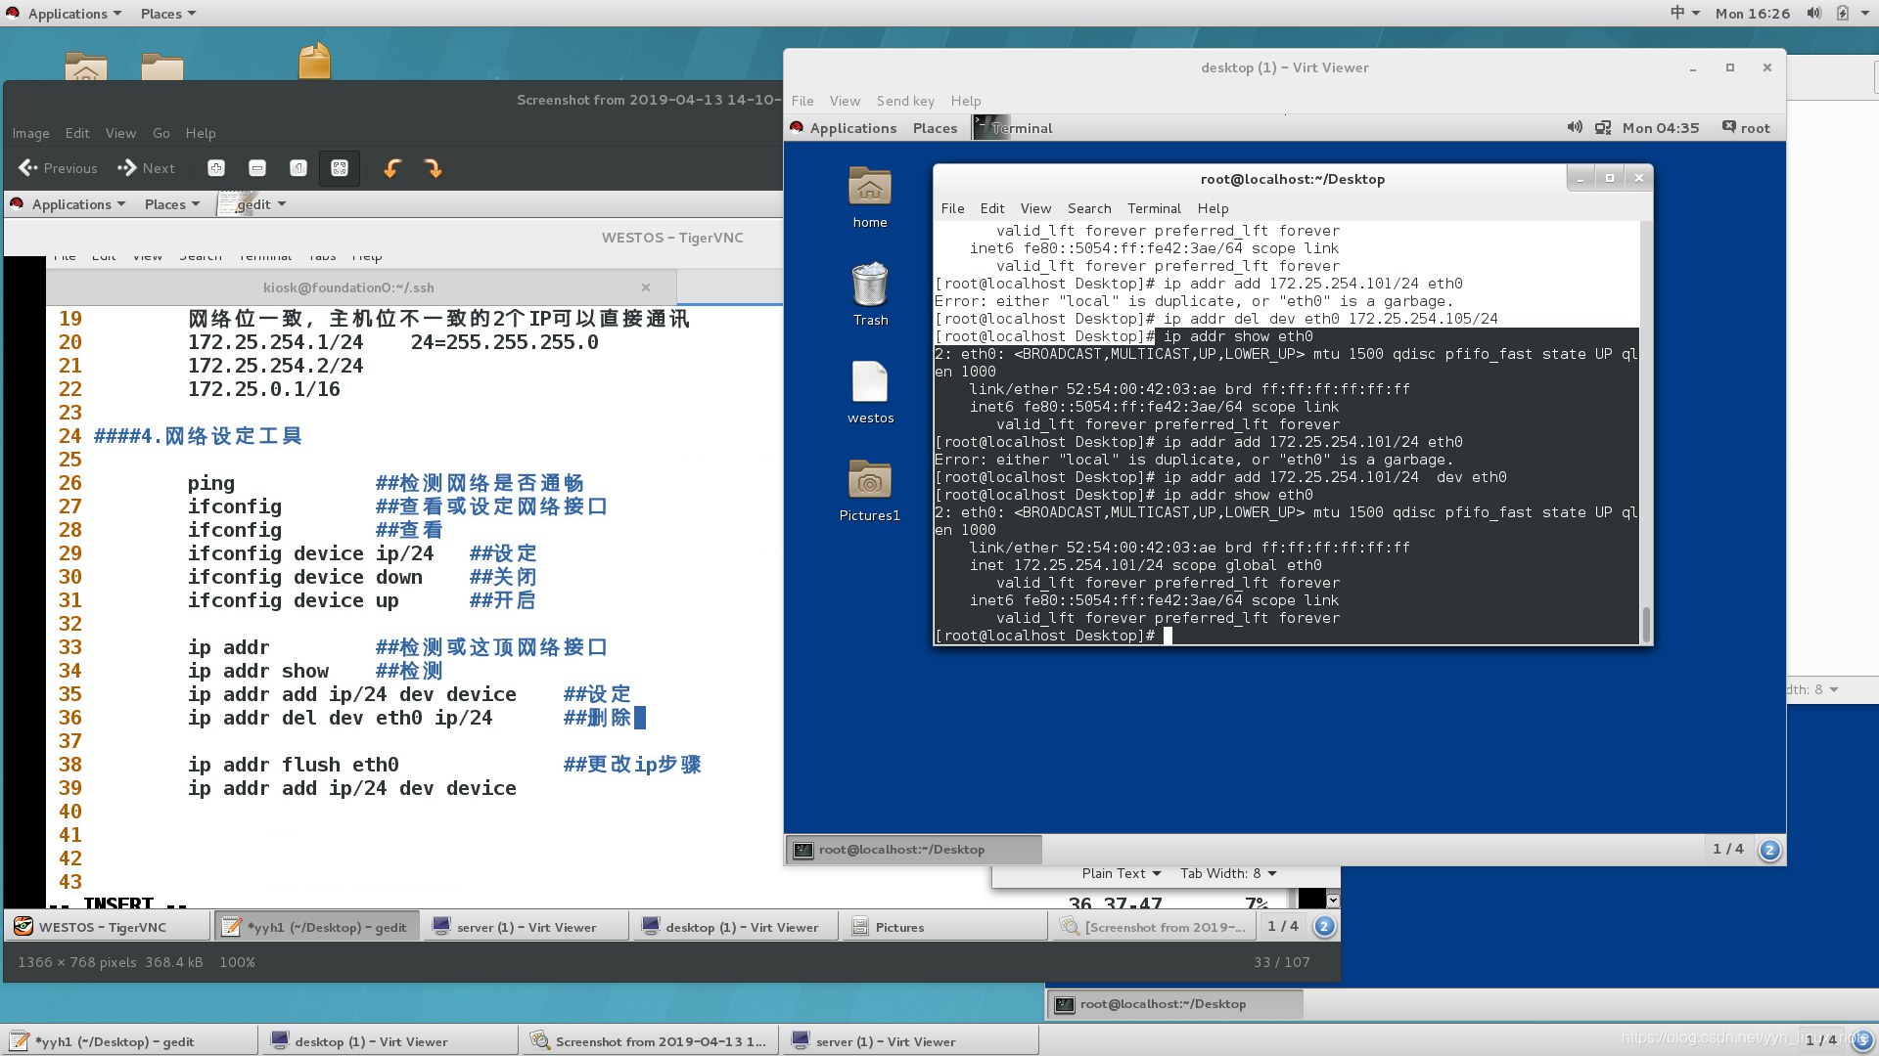Rotate image counterclockwise
1879x1056 pixels.
(x=392, y=168)
